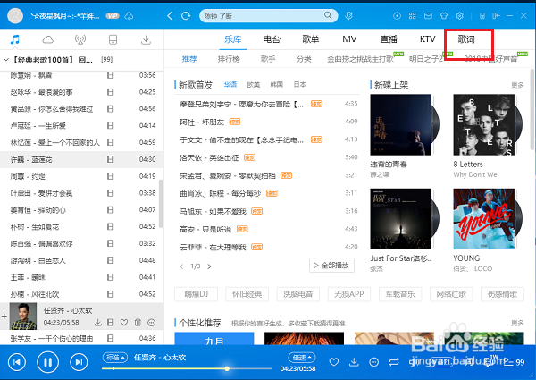Screen dimensions: 536x380
Task: Click the plus beside 任贤齐 album thumbnail
Action: pos(4,317)
